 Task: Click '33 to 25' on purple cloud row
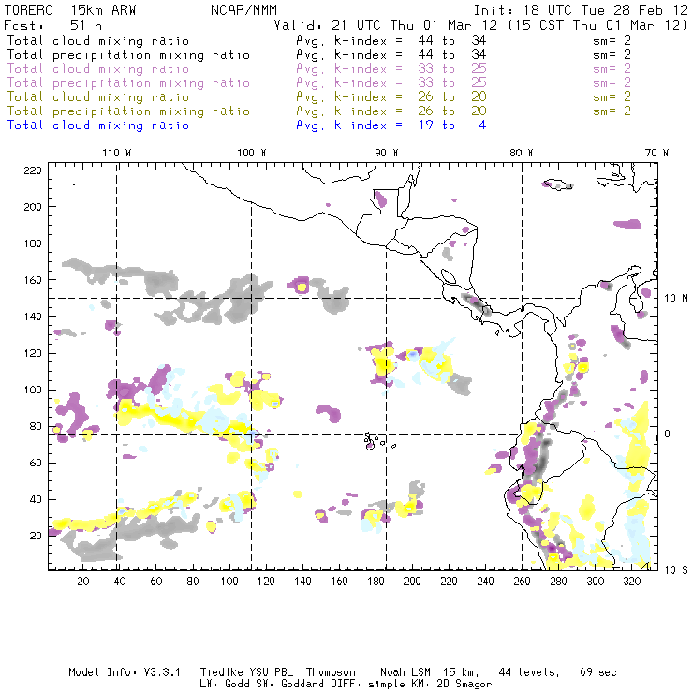452,69
